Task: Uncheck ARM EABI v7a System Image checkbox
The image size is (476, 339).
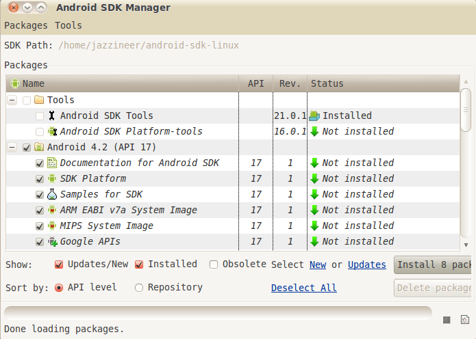Action: click(x=40, y=211)
